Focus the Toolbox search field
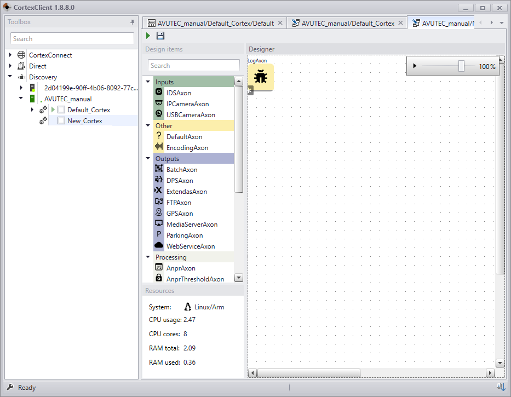The image size is (511, 397). pyautogui.click(x=72, y=38)
